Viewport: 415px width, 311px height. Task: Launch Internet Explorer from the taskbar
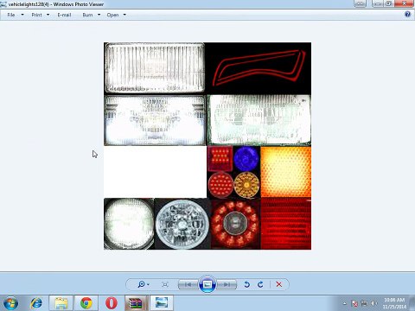(36, 303)
